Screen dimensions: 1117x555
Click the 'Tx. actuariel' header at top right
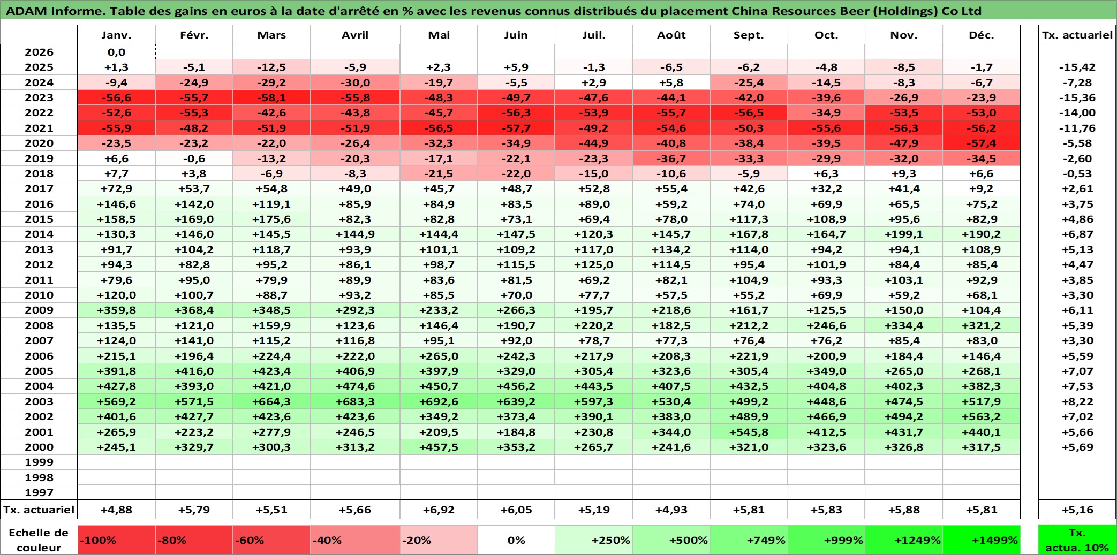click(x=1077, y=35)
